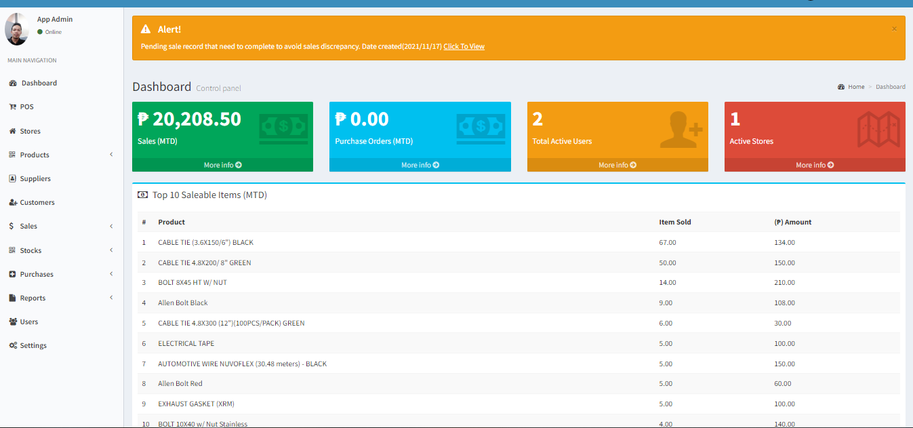The image size is (913, 428).
Task: Open Users via the people icon
Action: click(x=15, y=322)
